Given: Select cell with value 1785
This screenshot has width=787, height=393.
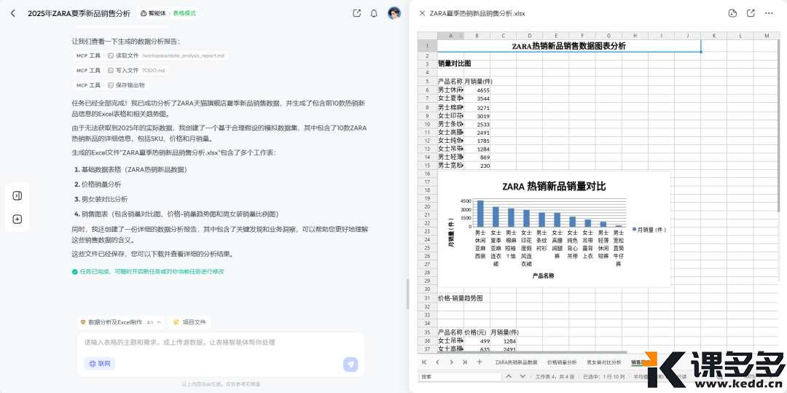Looking at the screenshot, I should point(477,141).
